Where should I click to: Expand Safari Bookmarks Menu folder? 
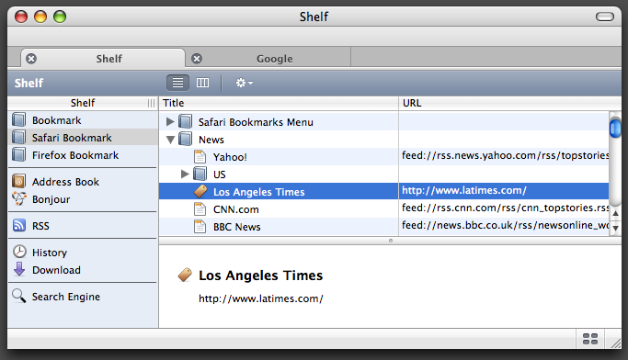click(170, 121)
